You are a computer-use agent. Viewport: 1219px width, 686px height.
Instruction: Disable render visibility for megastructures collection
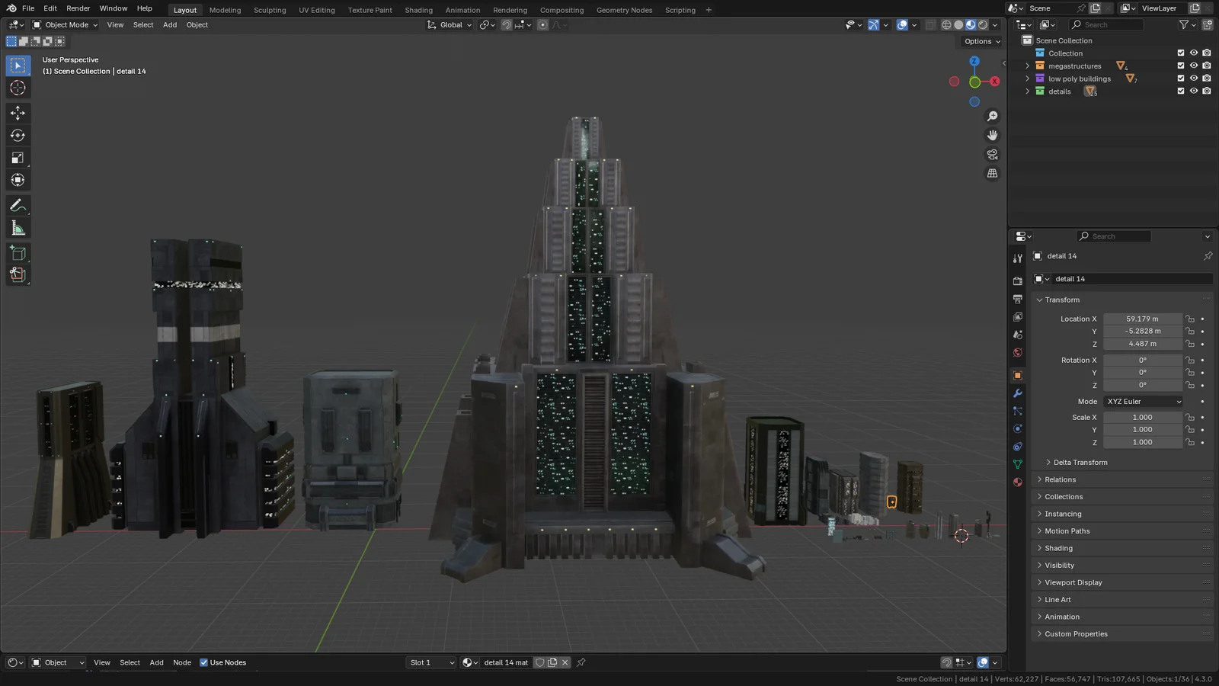click(1207, 66)
